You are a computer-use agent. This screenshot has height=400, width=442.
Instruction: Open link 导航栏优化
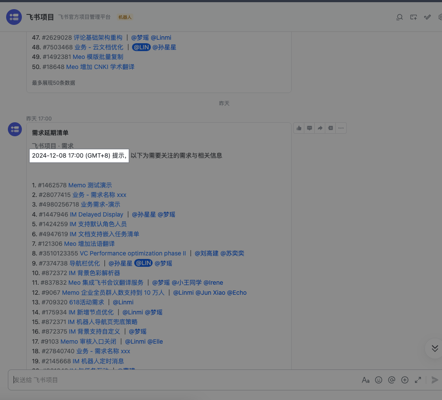click(84, 263)
